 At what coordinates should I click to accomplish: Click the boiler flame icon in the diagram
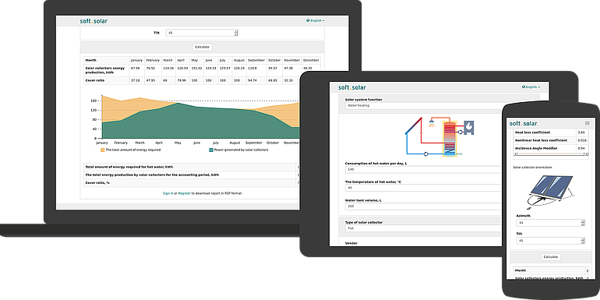(469, 128)
